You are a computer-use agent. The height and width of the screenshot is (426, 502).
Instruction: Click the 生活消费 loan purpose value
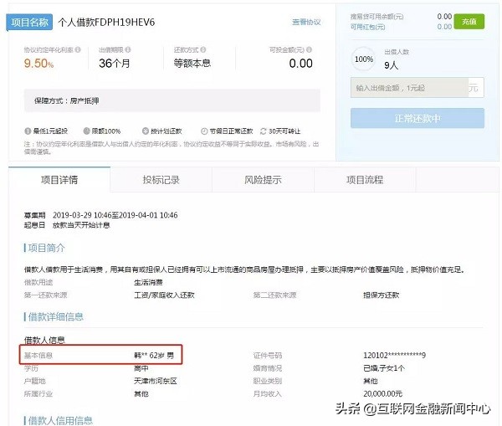(x=148, y=283)
